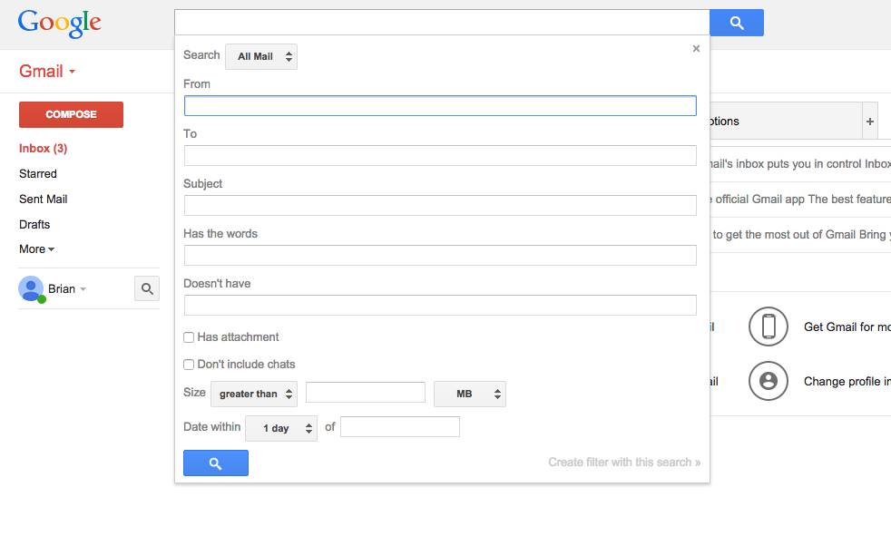891x536 pixels.
Task: Click the phone icon for Get Gmail for mobile
Action: [x=769, y=326]
